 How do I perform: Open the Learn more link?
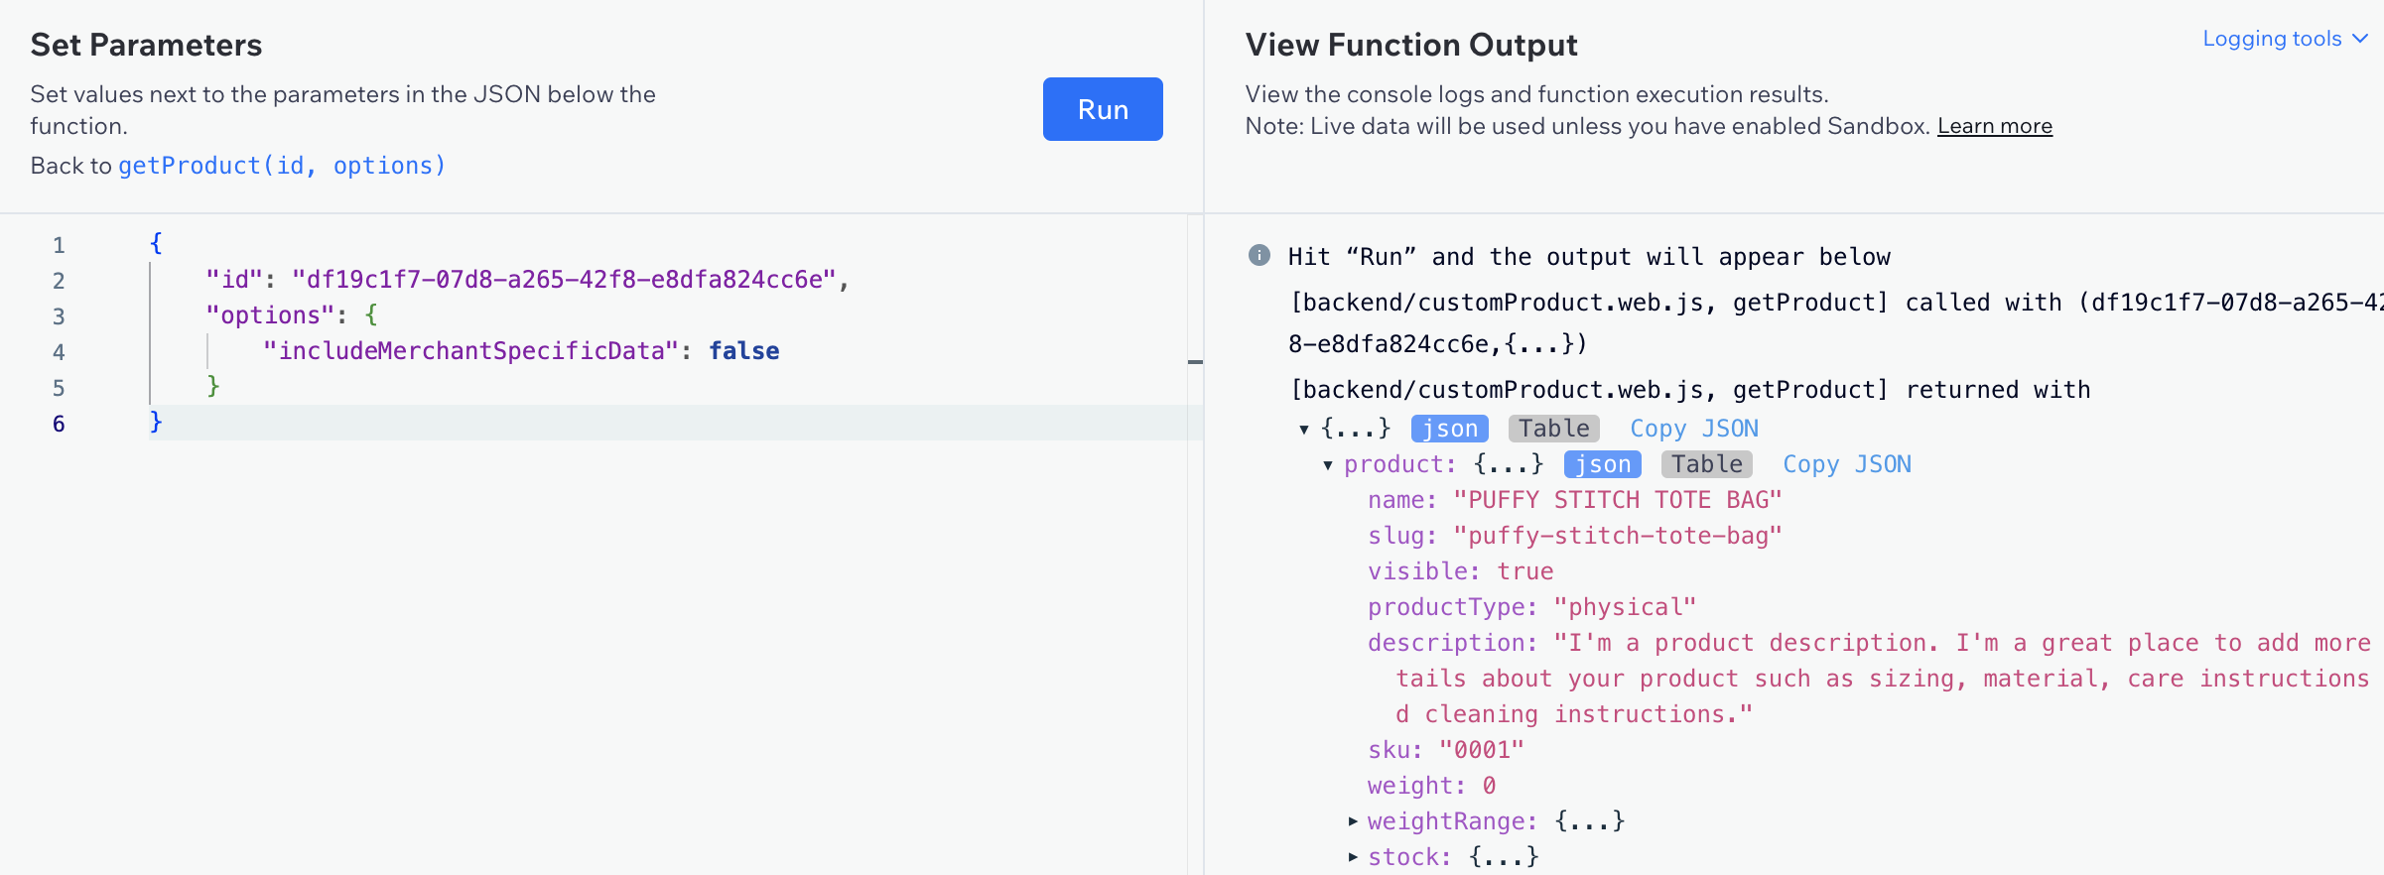point(1994,126)
